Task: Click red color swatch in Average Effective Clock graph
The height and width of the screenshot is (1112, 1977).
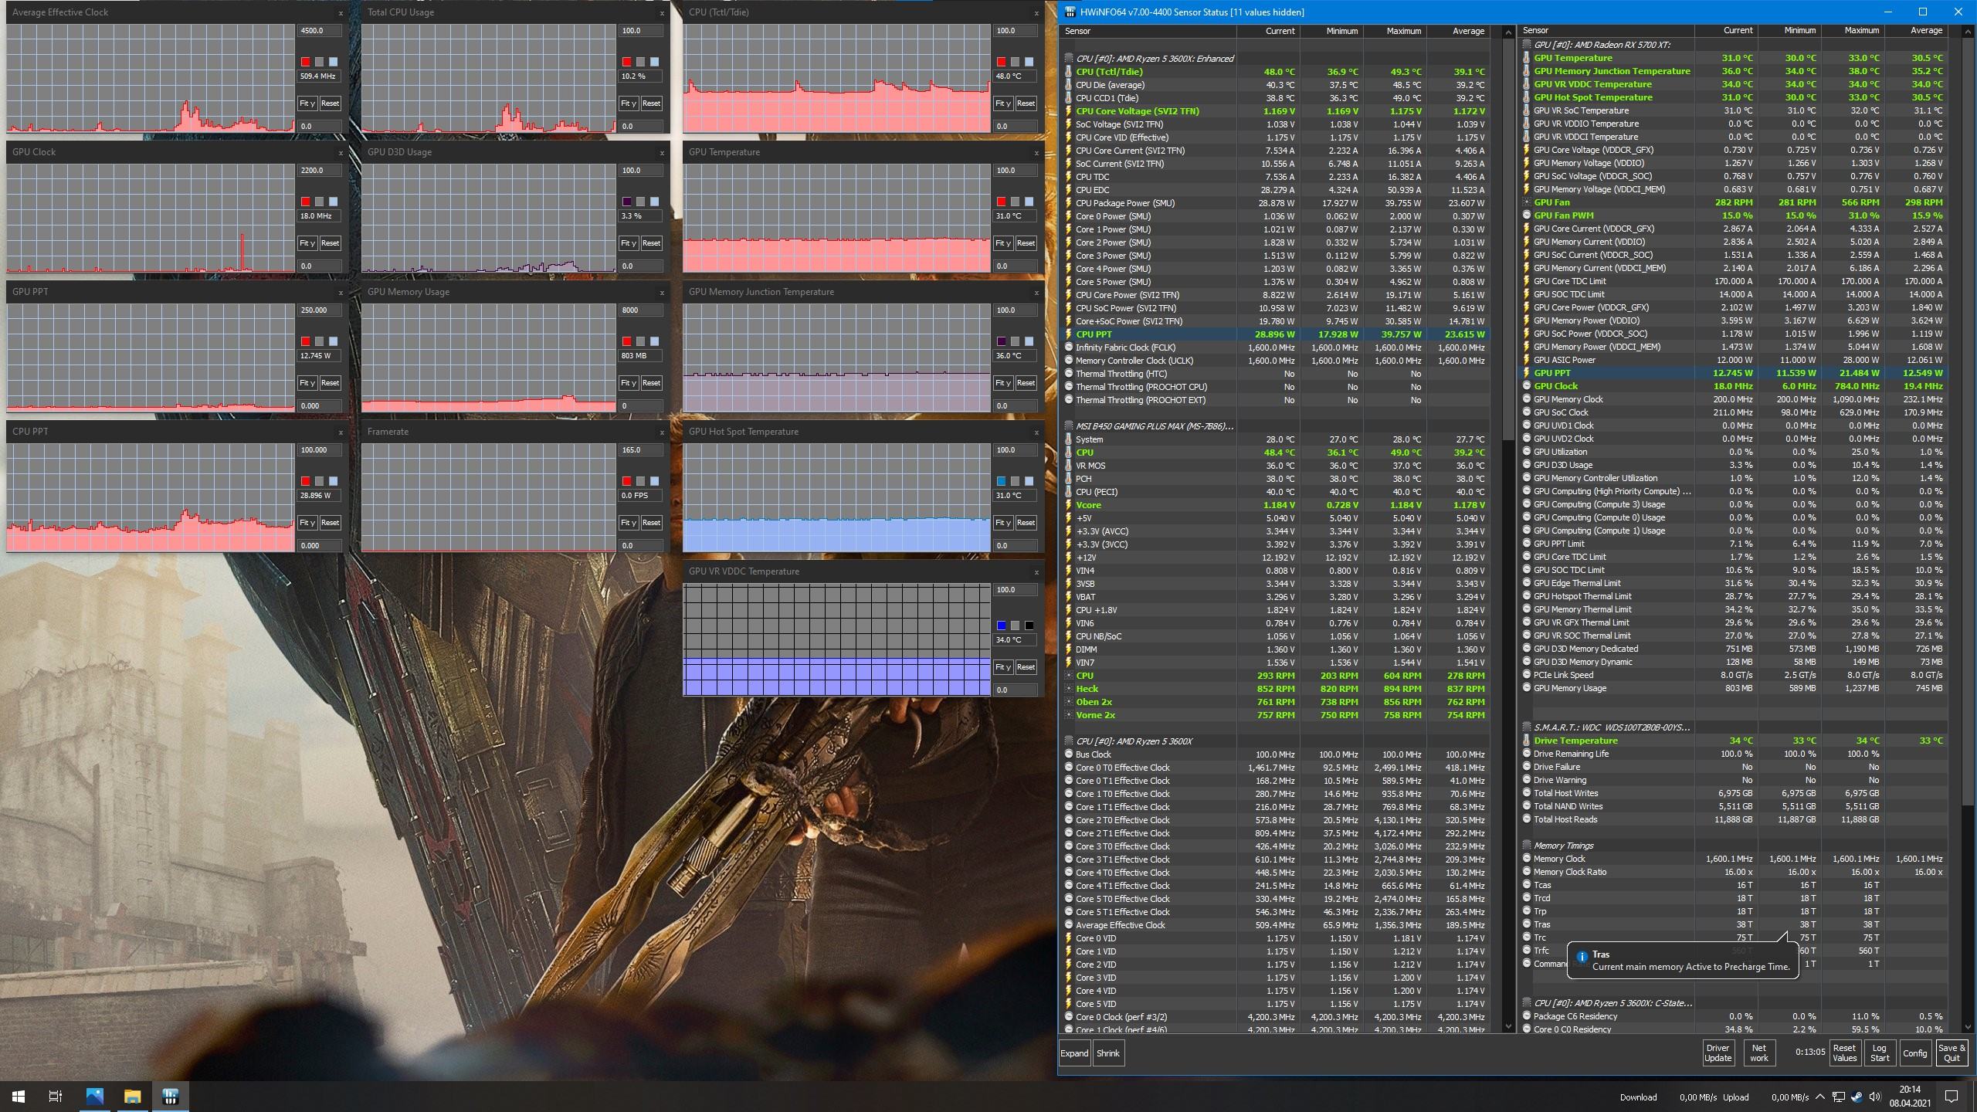Action: 306,62
